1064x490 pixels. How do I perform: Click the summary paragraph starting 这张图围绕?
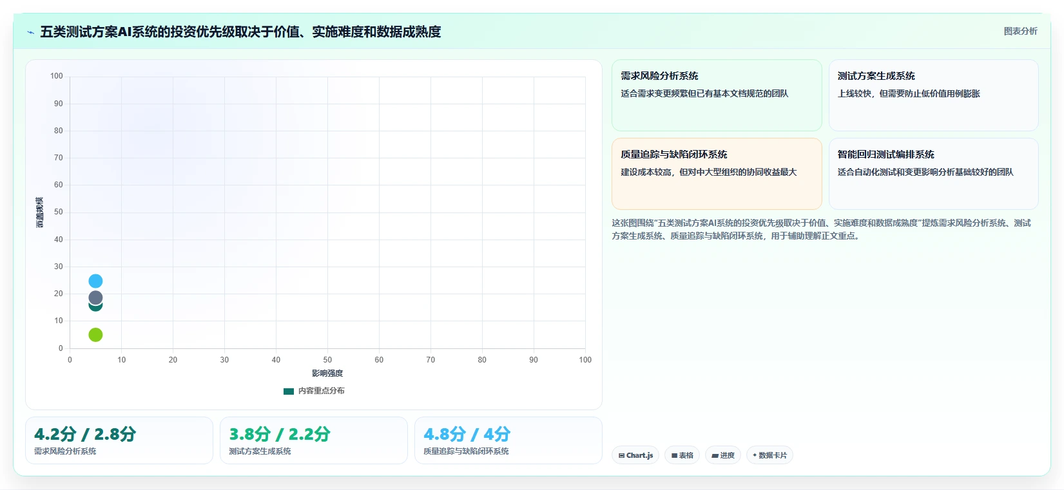(x=822, y=229)
